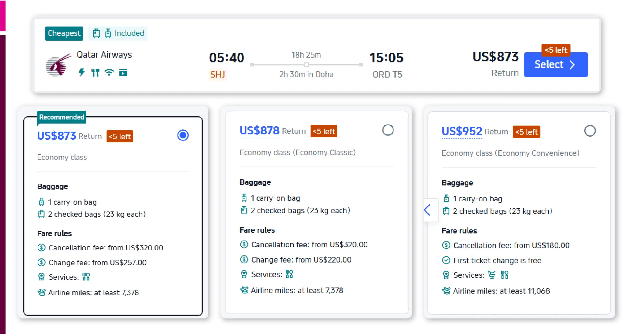
Task: Click the power outlet lightning icon
Action: [x=81, y=73]
